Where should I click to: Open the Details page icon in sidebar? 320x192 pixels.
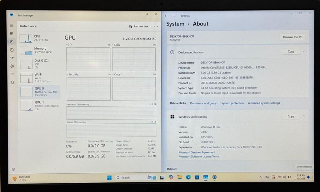12,74
